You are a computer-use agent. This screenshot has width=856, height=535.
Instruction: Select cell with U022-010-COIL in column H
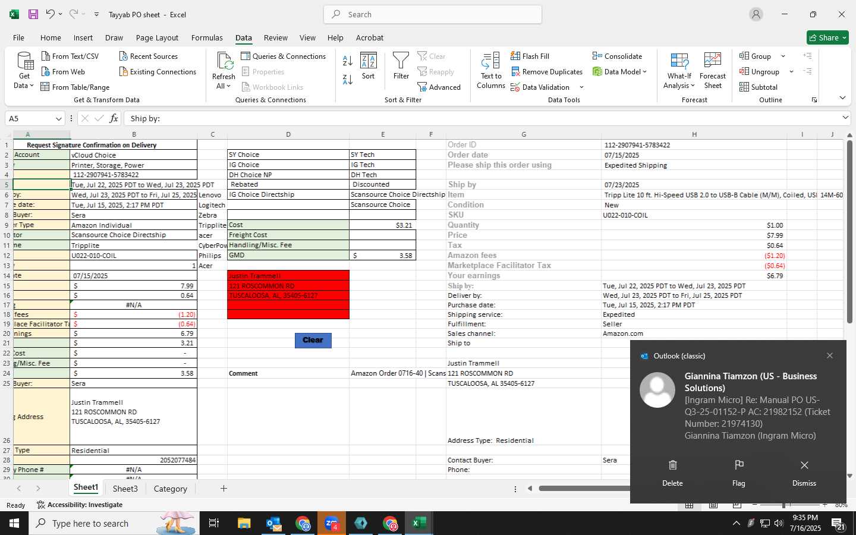click(694, 215)
